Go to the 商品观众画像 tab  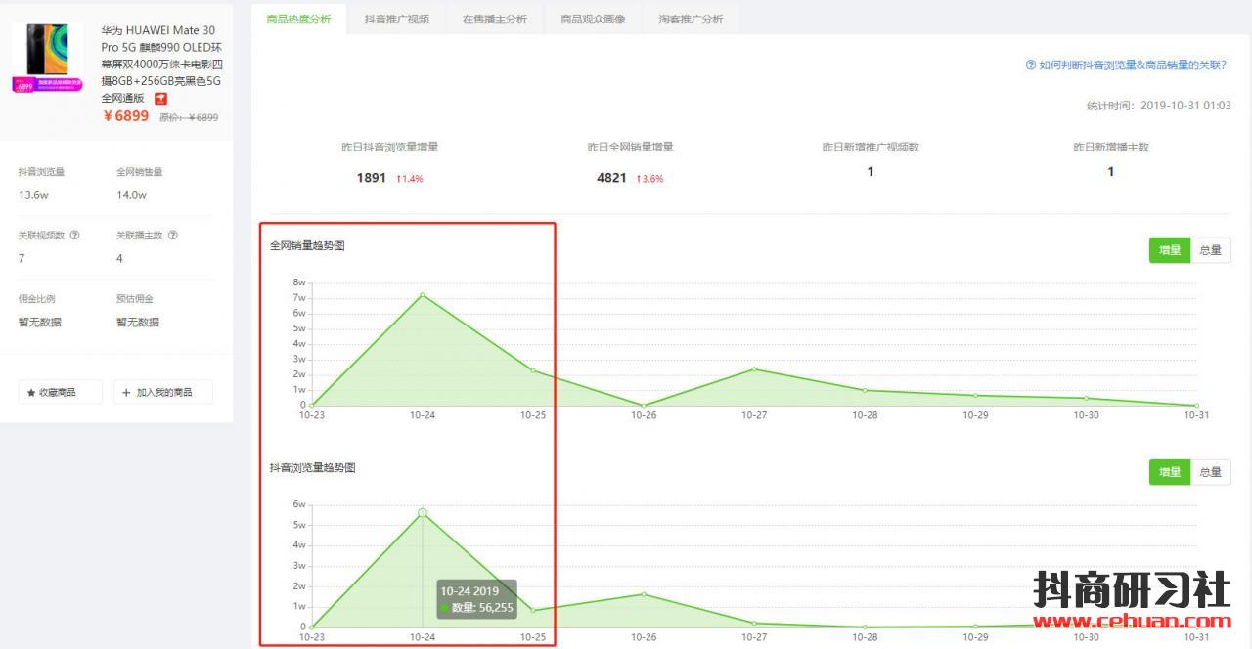tap(593, 19)
